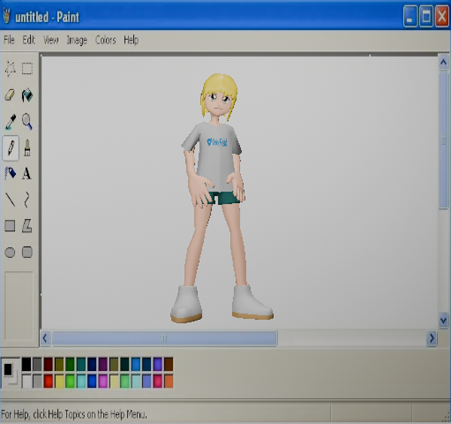
Task: Select the rectangular Select tool
Action: (27, 69)
